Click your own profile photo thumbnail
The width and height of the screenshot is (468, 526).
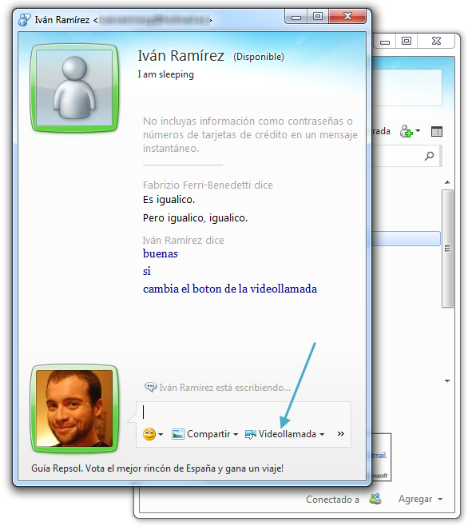point(74,408)
